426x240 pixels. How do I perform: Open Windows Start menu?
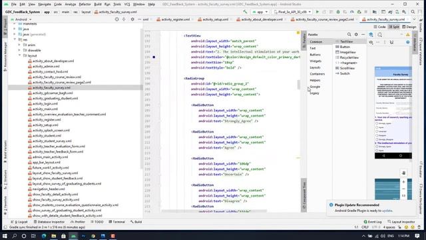pos(5,236)
